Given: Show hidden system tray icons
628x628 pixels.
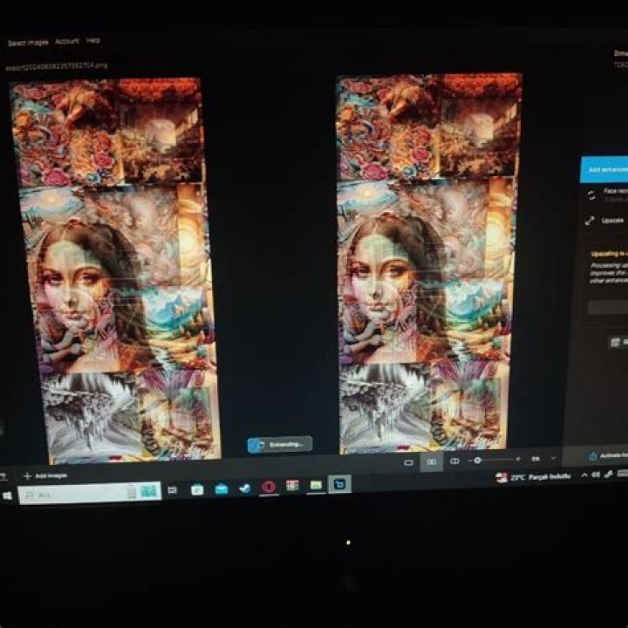Looking at the screenshot, I should (x=584, y=475).
